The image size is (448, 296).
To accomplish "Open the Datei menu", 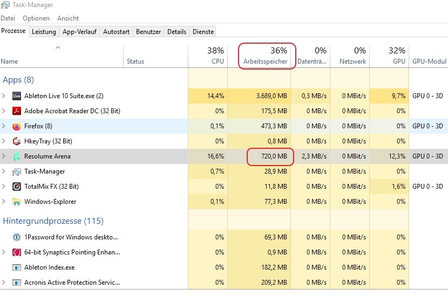I will click(8, 18).
